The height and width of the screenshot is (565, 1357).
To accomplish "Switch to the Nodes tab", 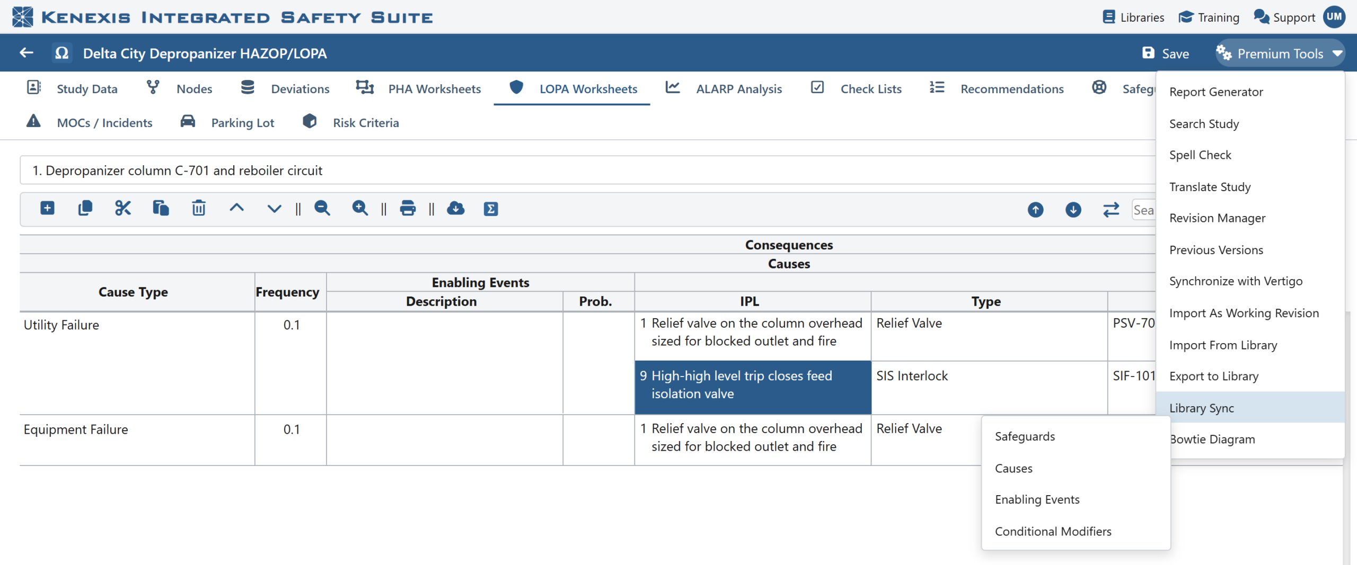I will point(179,88).
